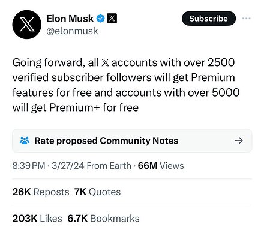
Task: Click the blue verified checkmark badge
Action: tap(101, 19)
